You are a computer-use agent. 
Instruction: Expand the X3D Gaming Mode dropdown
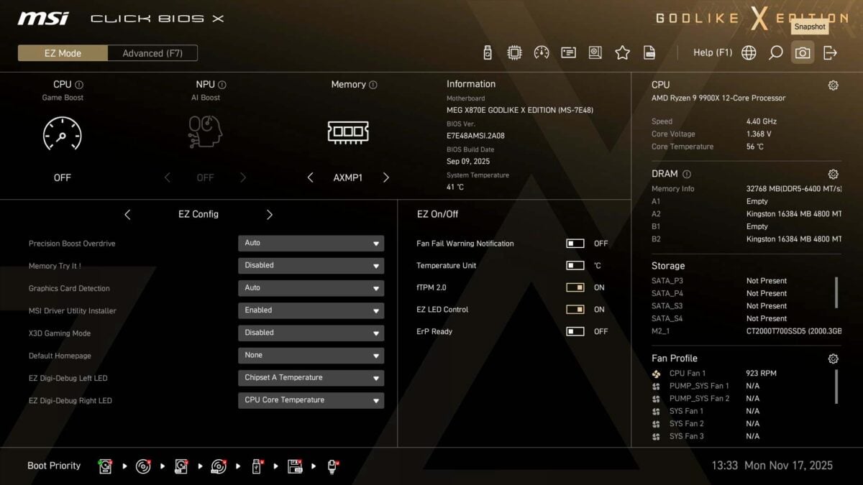click(311, 333)
